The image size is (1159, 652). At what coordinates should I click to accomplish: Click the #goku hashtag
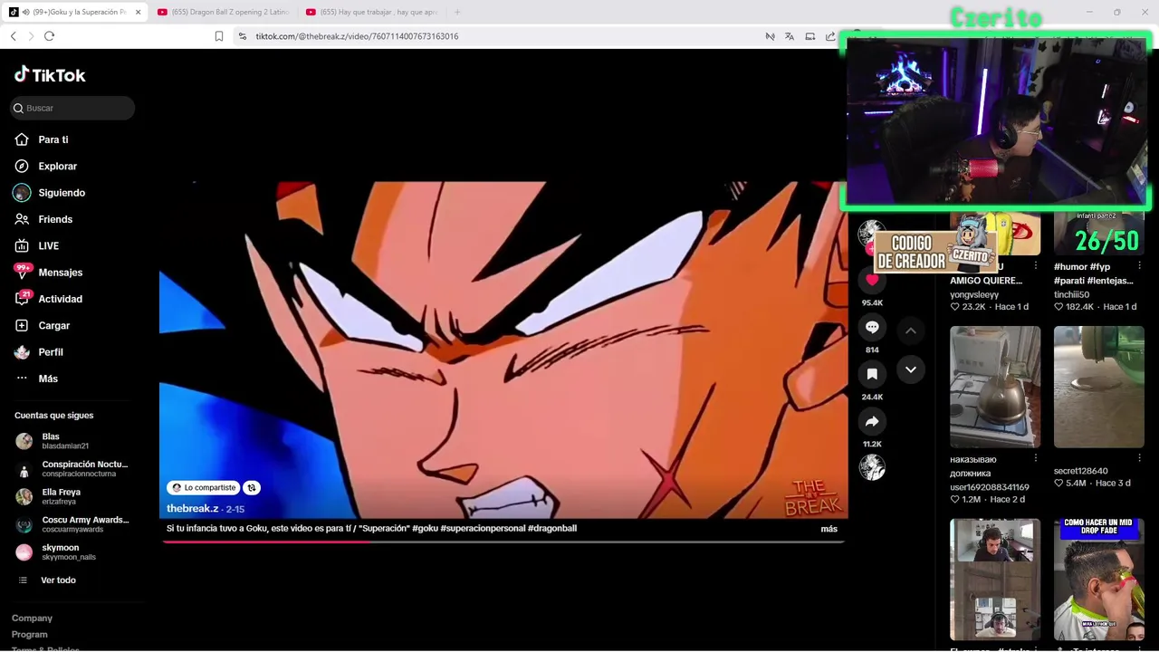point(425,529)
